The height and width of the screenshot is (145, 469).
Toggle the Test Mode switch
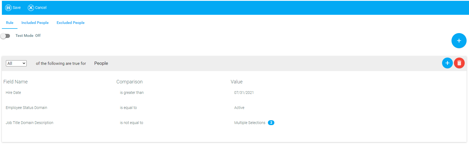pyautogui.click(x=5, y=36)
